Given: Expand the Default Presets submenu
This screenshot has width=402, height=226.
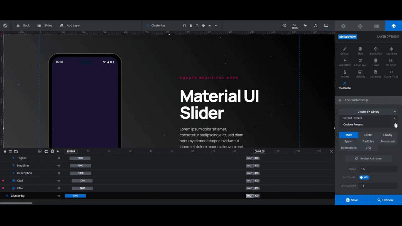Looking at the screenshot, I should click(368, 118).
